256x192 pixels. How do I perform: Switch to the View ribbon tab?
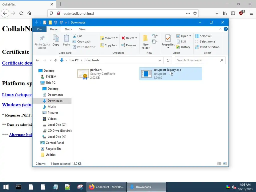click(x=82, y=29)
